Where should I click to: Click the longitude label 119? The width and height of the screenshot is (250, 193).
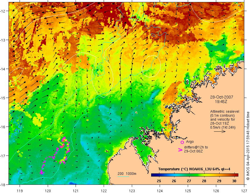pyautogui.click(x=20, y=191)
